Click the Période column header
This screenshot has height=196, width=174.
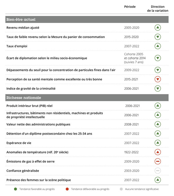130,7
